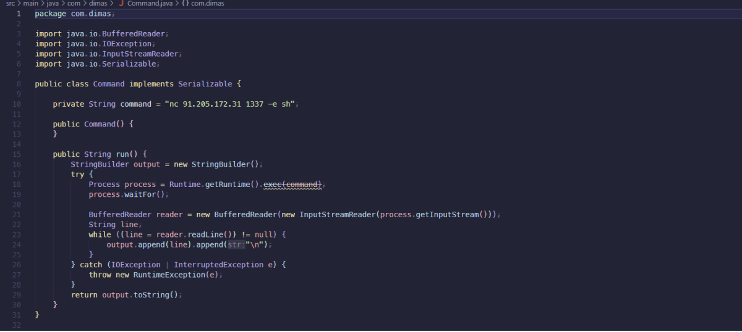Click 'process.getInputStream()' on line 21
The image size is (742, 332).
(434, 214)
